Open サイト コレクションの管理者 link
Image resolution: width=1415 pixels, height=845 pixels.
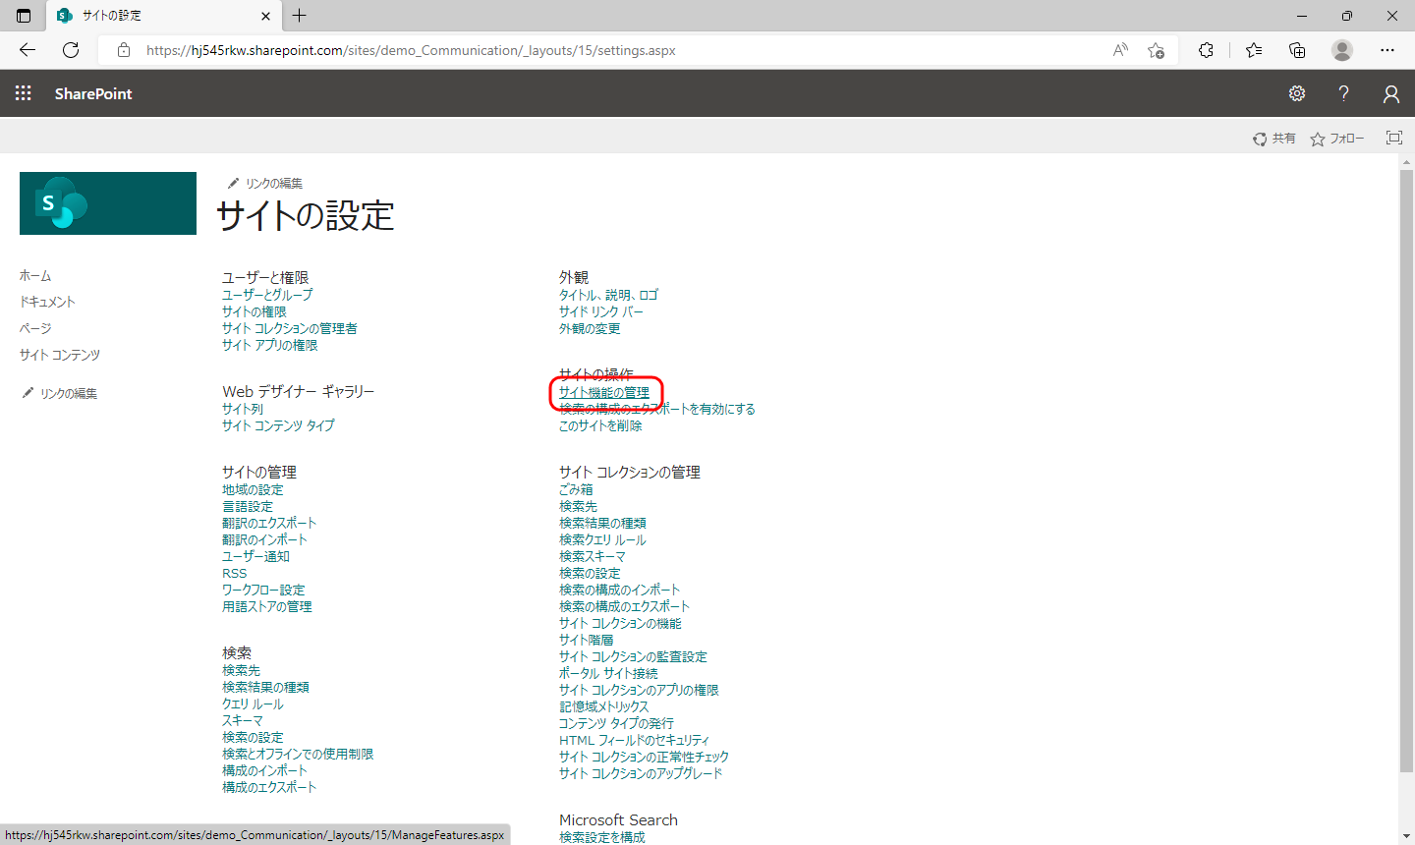(x=290, y=328)
